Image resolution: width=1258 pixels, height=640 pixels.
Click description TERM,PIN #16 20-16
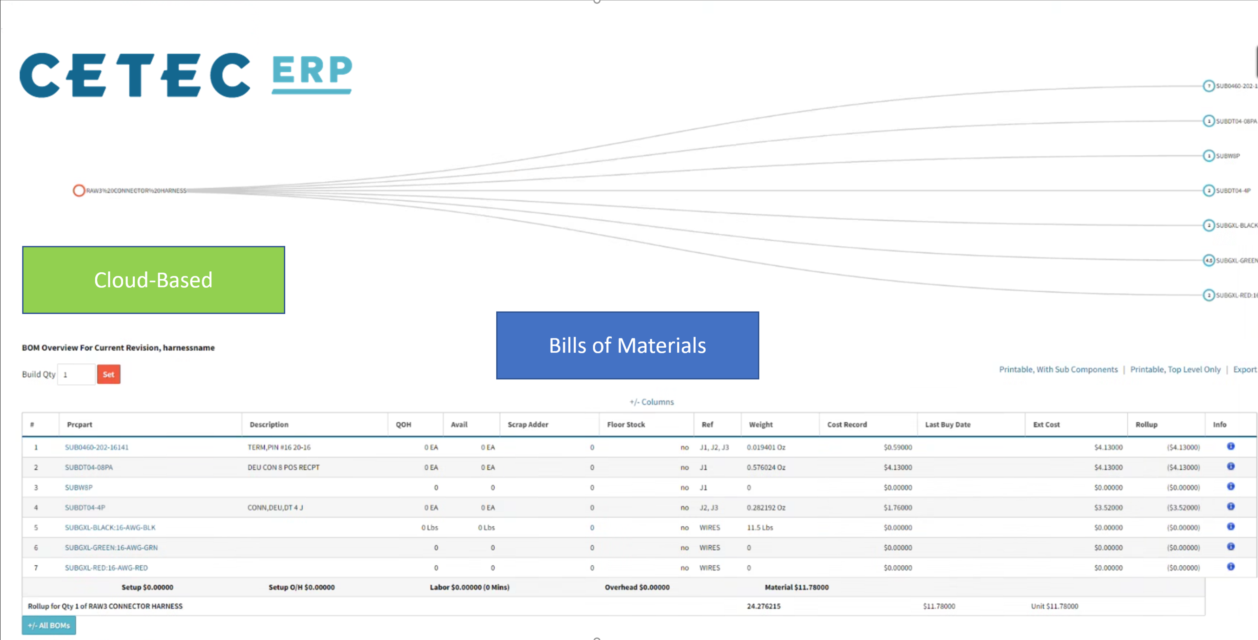[x=279, y=447]
